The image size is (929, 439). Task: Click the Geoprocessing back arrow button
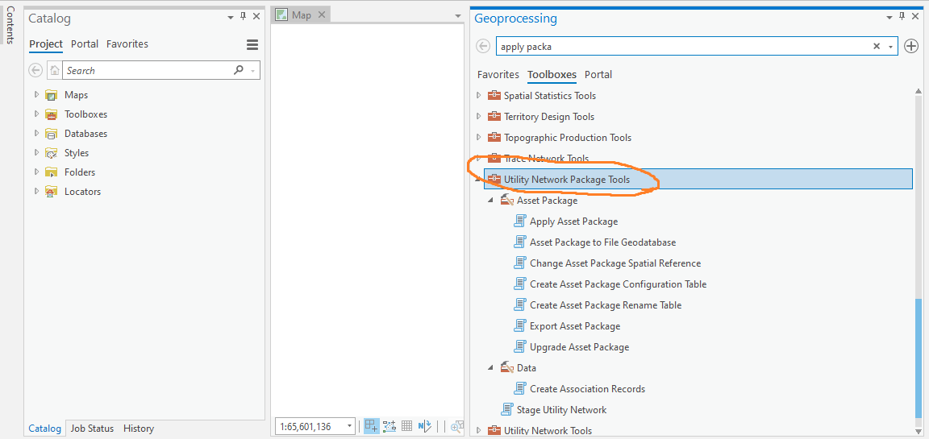[x=484, y=46]
